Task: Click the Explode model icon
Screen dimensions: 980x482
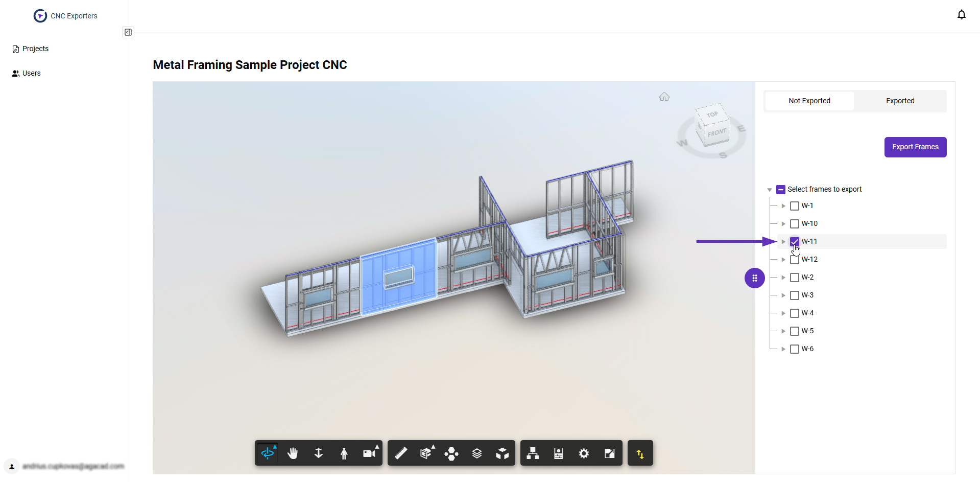Action: (x=451, y=453)
